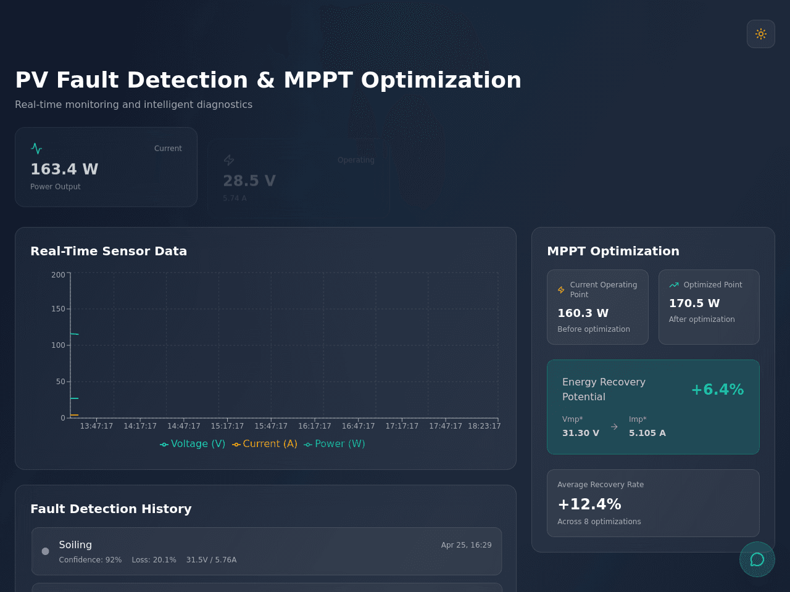The height and width of the screenshot is (592, 790).
Task: Click the 18:23:17 time axis label
Action: click(484, 426)
